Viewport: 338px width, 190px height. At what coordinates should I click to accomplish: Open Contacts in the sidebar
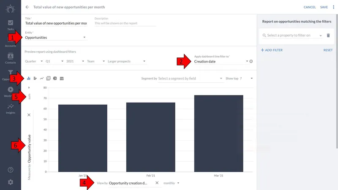(x=10, y=58)
